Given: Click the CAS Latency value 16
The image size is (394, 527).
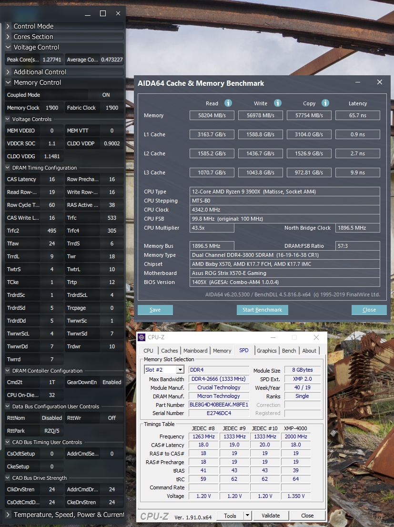Looking at the screenshot, I should click(x=52, y=179).
